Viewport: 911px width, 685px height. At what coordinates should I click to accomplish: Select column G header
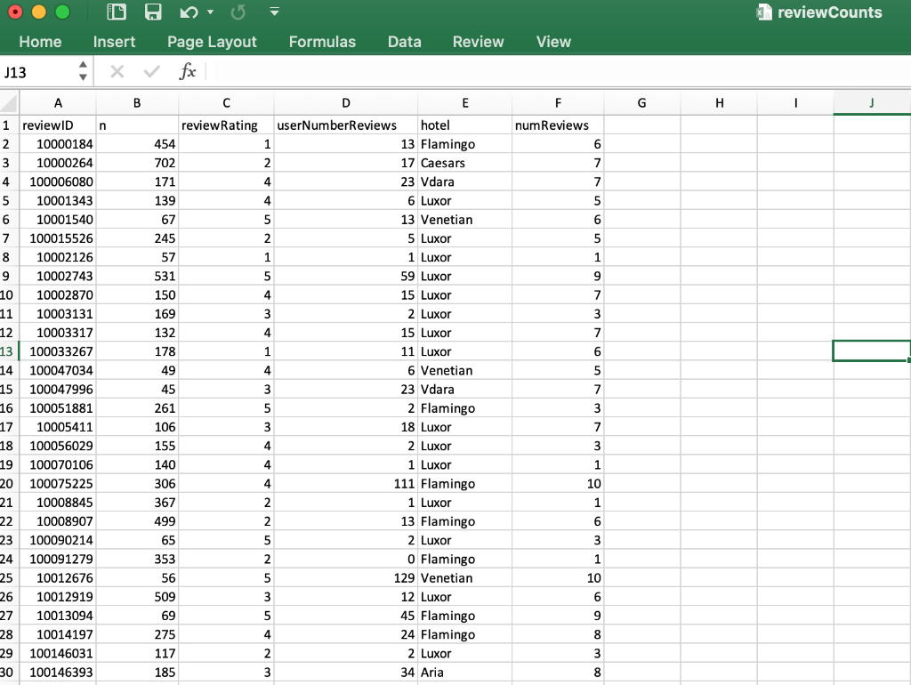[642, 103]
